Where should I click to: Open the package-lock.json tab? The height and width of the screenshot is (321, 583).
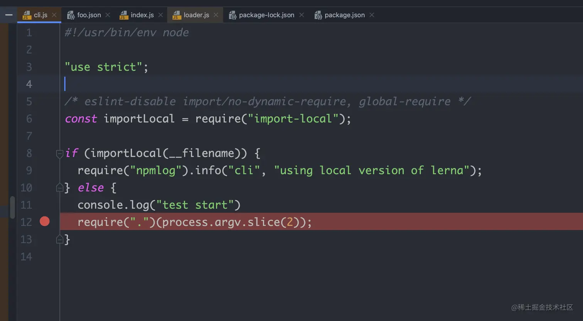tap(266, 15)
